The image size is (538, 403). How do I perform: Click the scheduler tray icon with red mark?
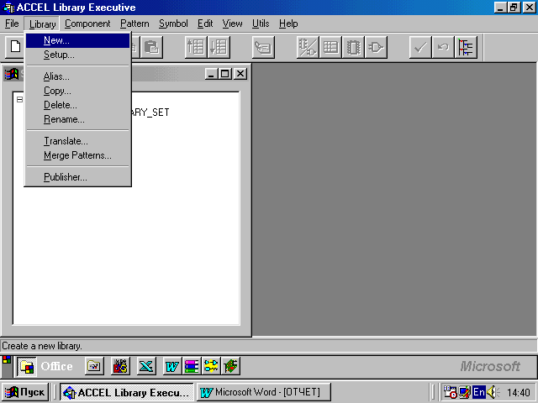[451, 392]
